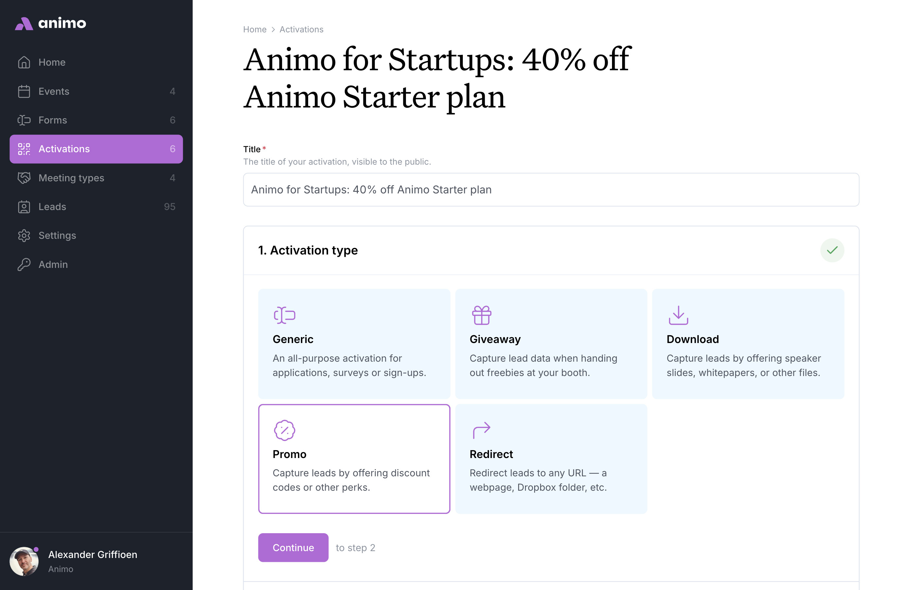The width and height of the screenshot is (910, 590).
Task: Click the Admin key icon
Action: pos(24,264)
